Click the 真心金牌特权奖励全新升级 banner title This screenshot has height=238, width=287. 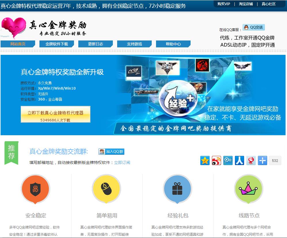(x=62, y=72)
